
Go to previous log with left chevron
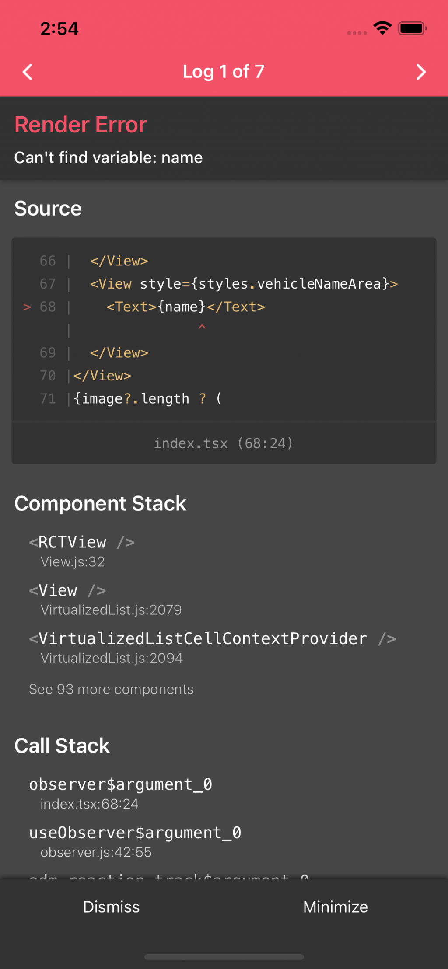28,72
